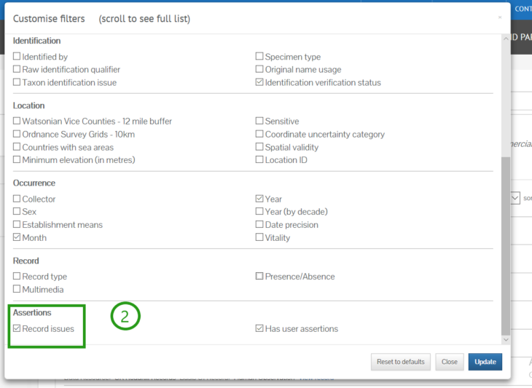Click the Record section heading
Viewport: 532px width, 388px height.
click(26, 261)
